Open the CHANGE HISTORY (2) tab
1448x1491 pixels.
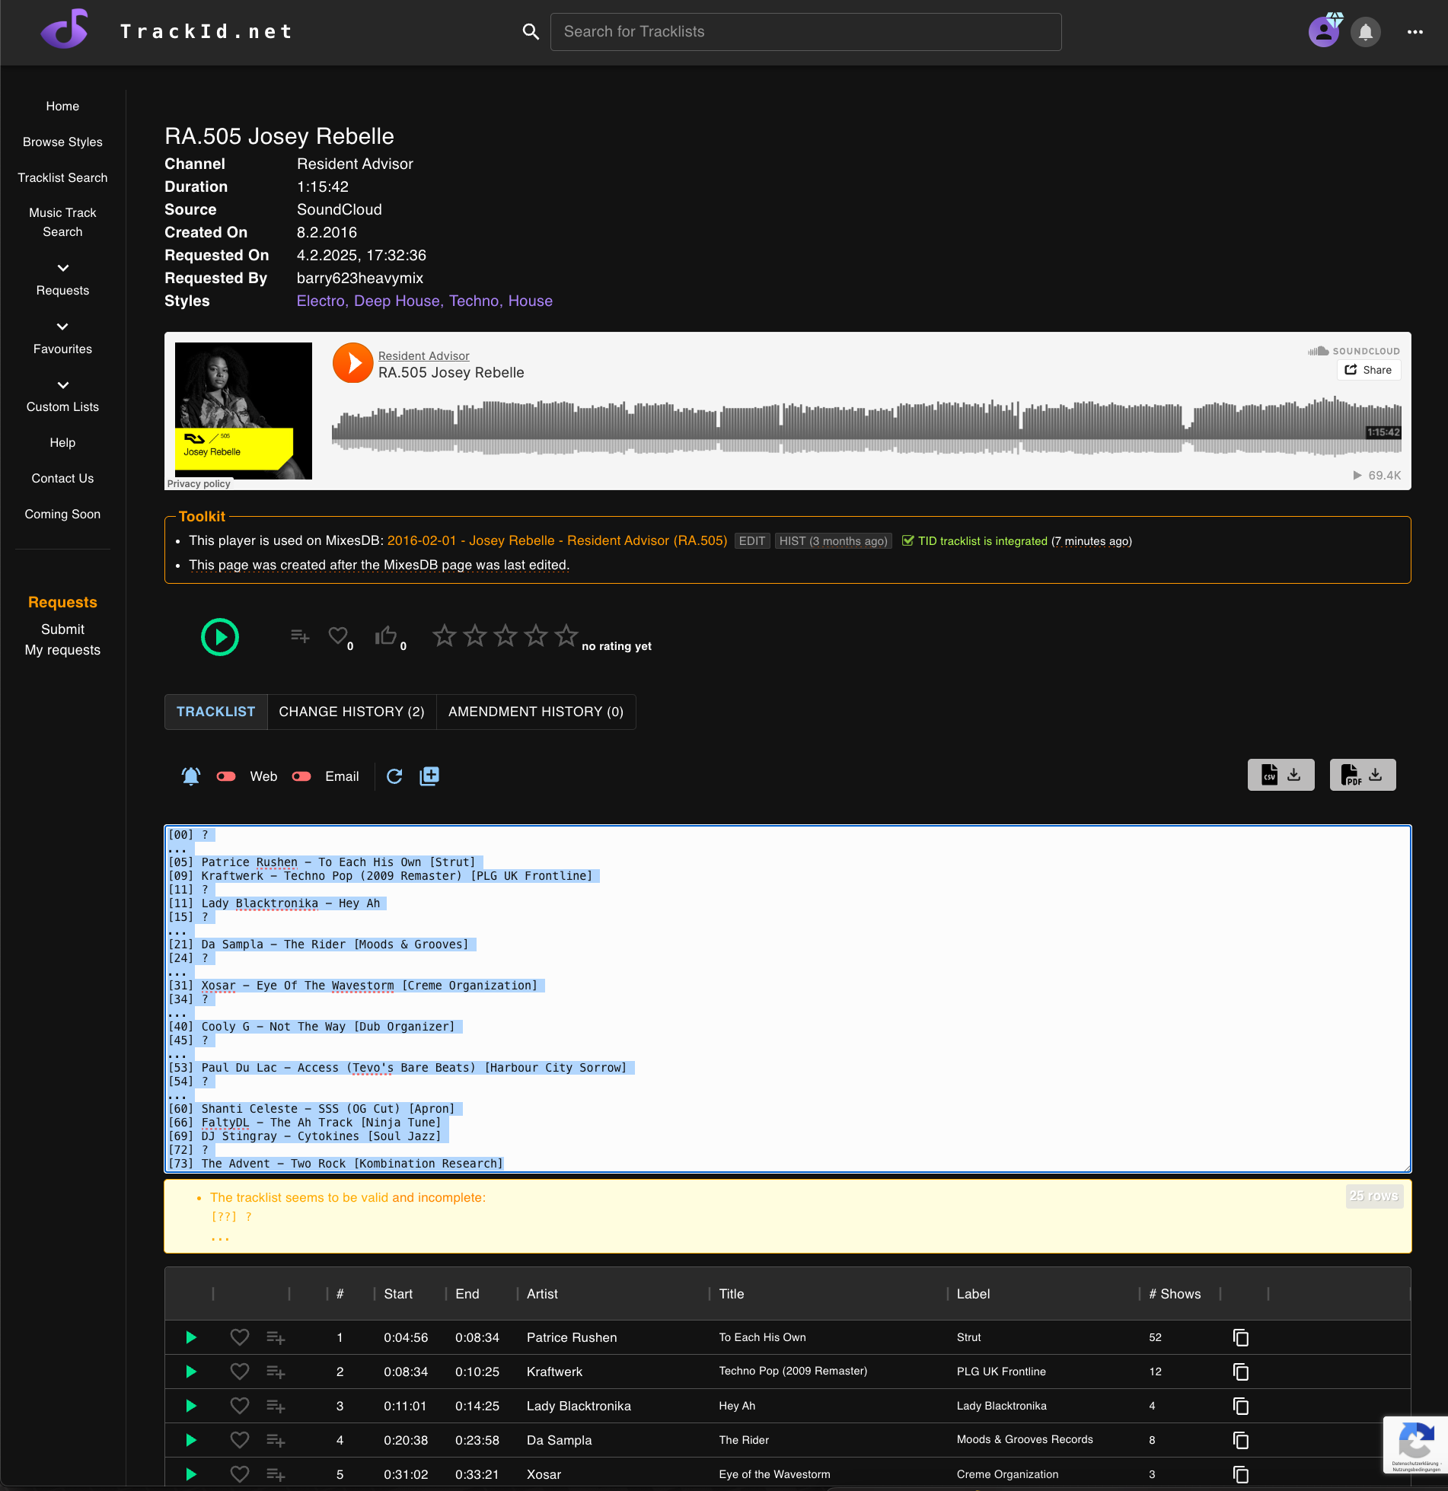point(352,712)
